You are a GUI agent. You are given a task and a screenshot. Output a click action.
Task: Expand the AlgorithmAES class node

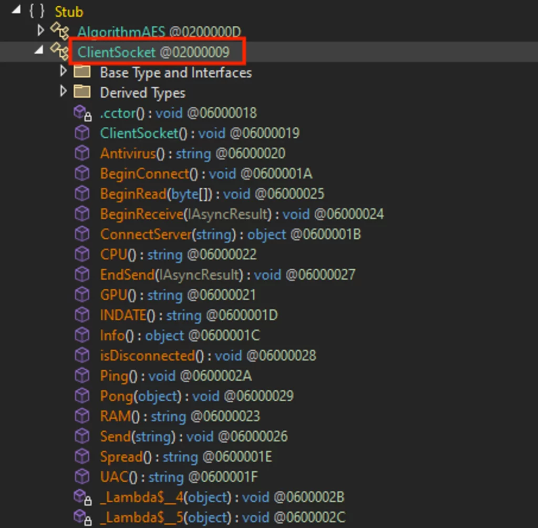pos(41,31)
